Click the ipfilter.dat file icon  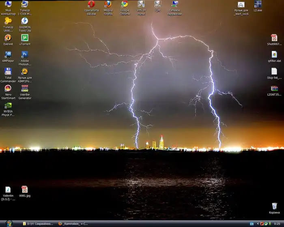tap(274, 55)
